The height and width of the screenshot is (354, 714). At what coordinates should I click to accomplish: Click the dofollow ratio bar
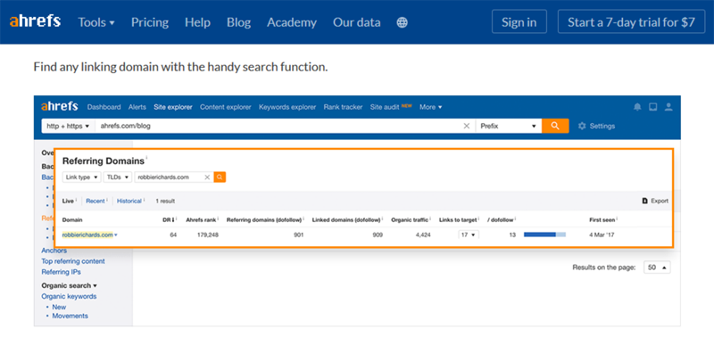[x=544, y=235]
